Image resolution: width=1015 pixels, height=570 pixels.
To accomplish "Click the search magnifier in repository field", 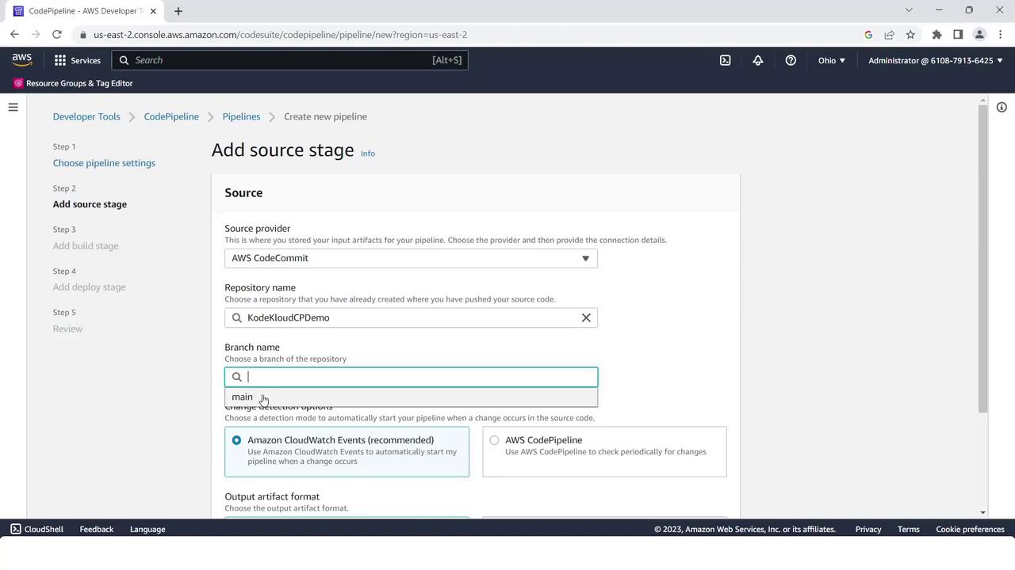I will [236, 317].
